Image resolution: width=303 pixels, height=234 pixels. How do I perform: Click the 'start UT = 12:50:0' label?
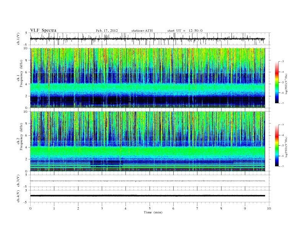(x=185, y=31)
